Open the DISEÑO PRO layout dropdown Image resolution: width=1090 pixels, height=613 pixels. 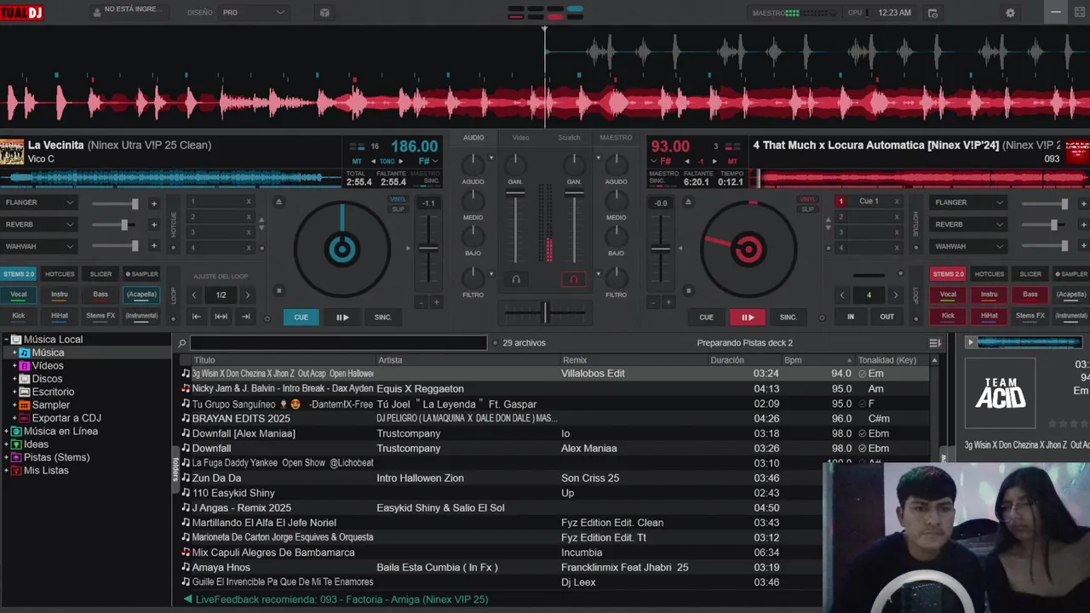tap(253, 13)
